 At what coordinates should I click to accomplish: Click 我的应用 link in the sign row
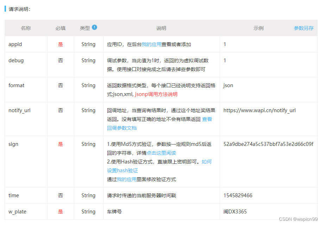pos(126,179)
